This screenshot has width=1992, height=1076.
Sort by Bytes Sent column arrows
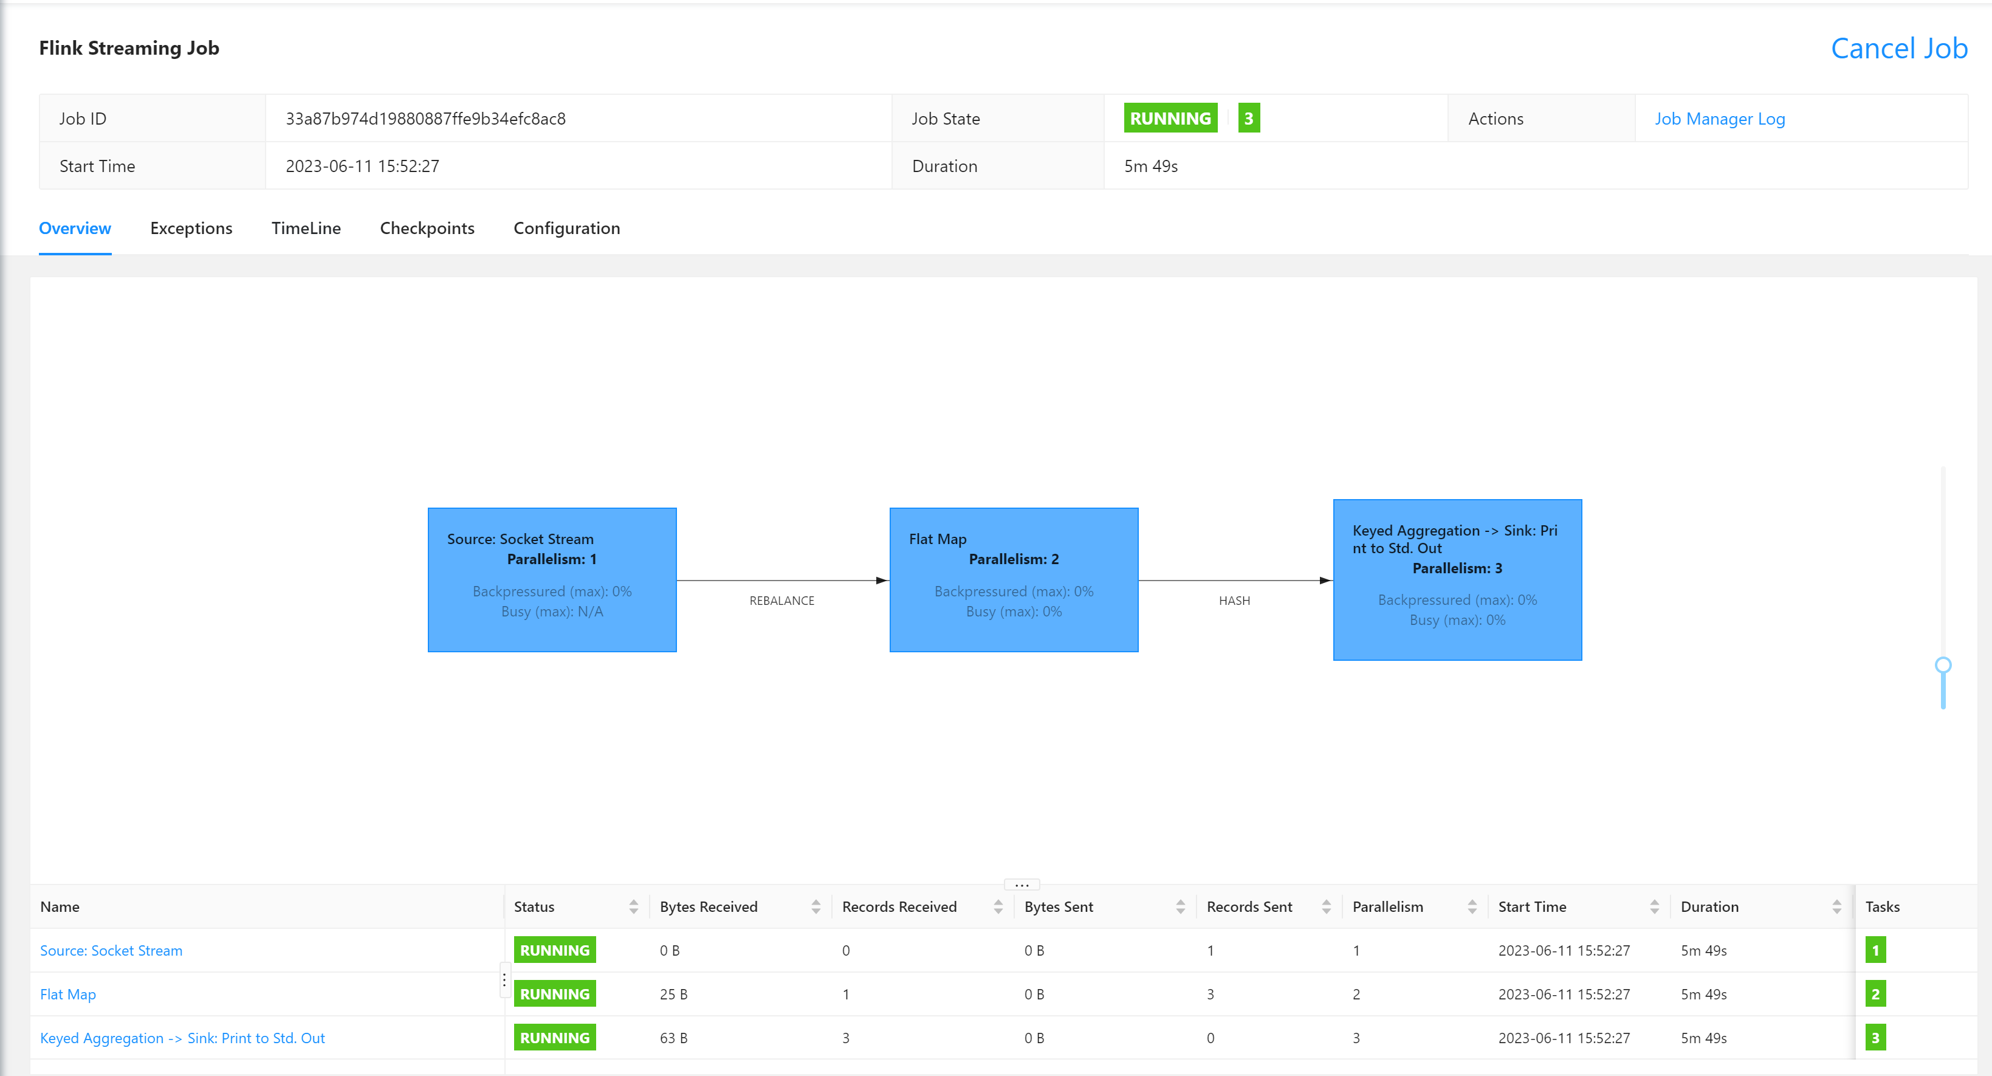click(1180, 906)
